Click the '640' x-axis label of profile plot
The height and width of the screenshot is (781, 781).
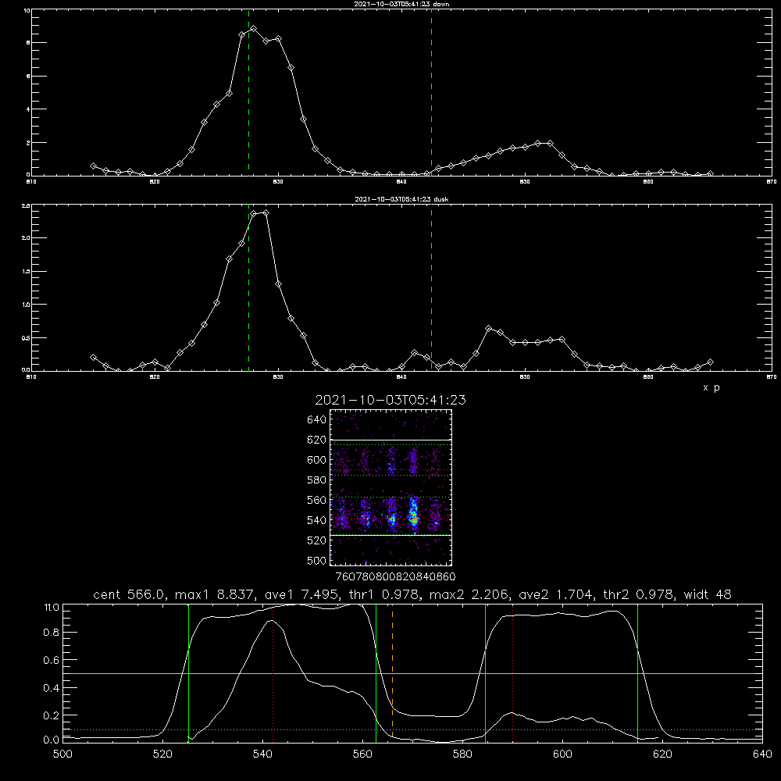(762, 754)
